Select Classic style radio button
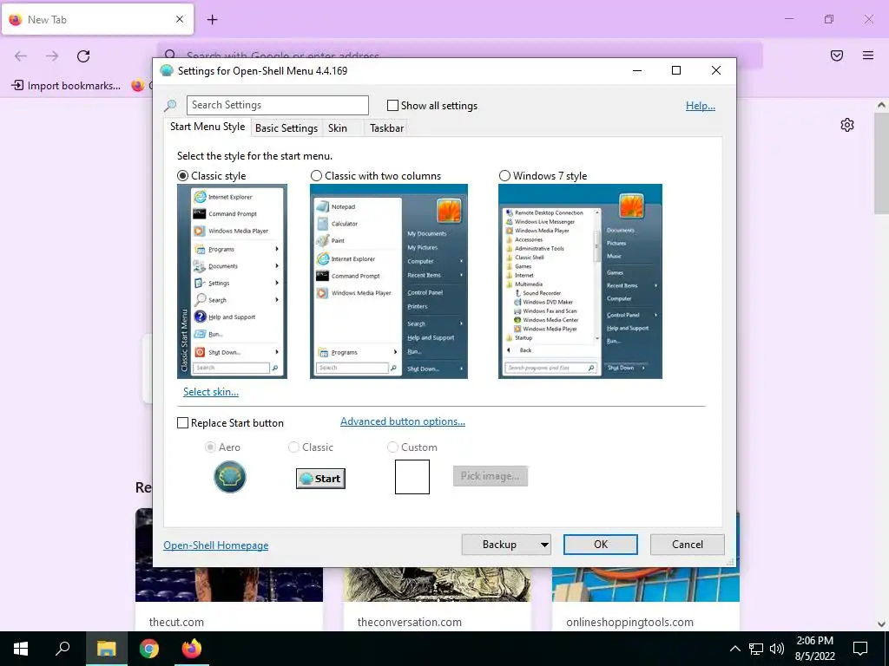Image resolution: width=889 pixels, height=666 pixels. [182, 176]
